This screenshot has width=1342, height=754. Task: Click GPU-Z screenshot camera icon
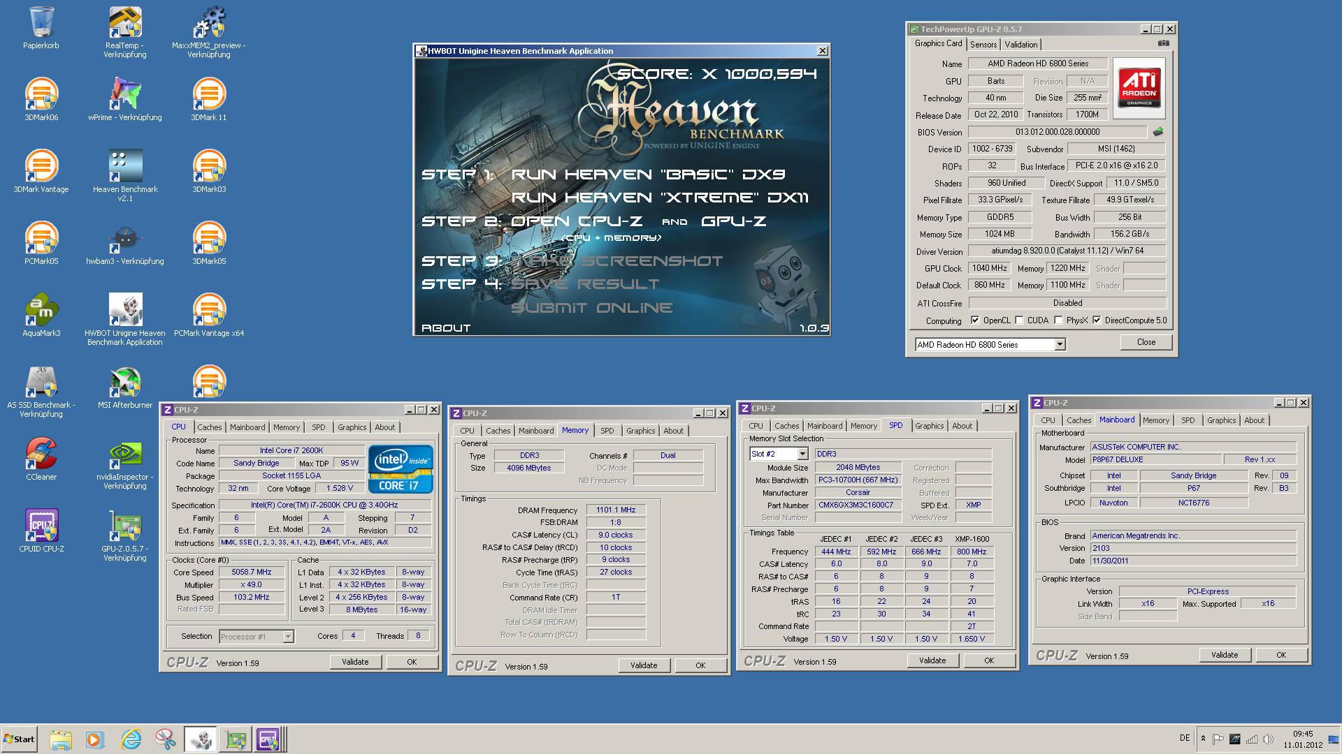(x=1163, y=43)
